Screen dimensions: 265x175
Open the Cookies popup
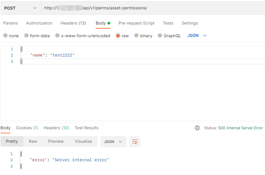pyautogui.click(x=27, y=128)
